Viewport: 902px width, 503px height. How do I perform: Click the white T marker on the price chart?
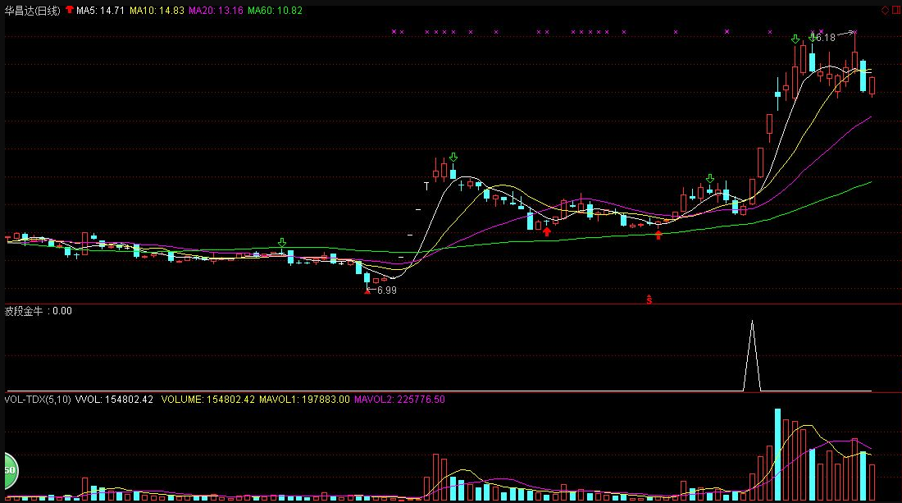426,186
